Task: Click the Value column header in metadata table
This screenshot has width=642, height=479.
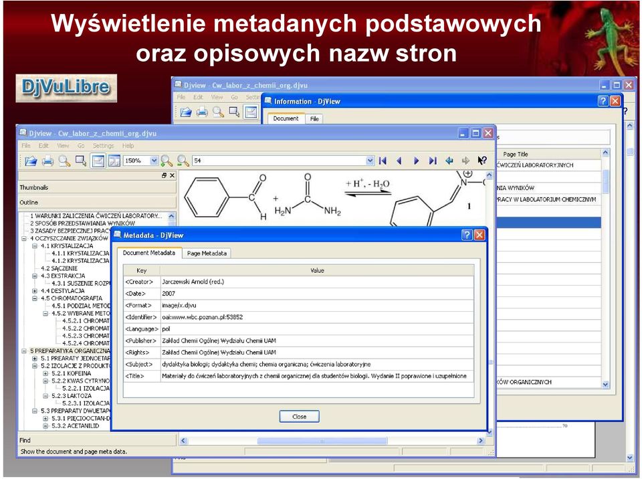Action: [x=317, y=270]
